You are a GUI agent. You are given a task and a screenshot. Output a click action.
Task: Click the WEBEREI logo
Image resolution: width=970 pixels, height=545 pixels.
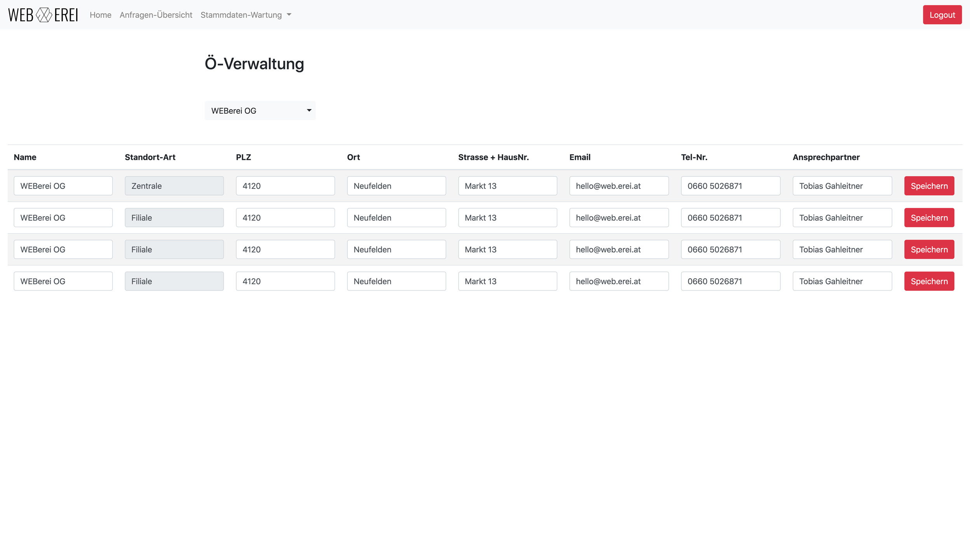43,15
